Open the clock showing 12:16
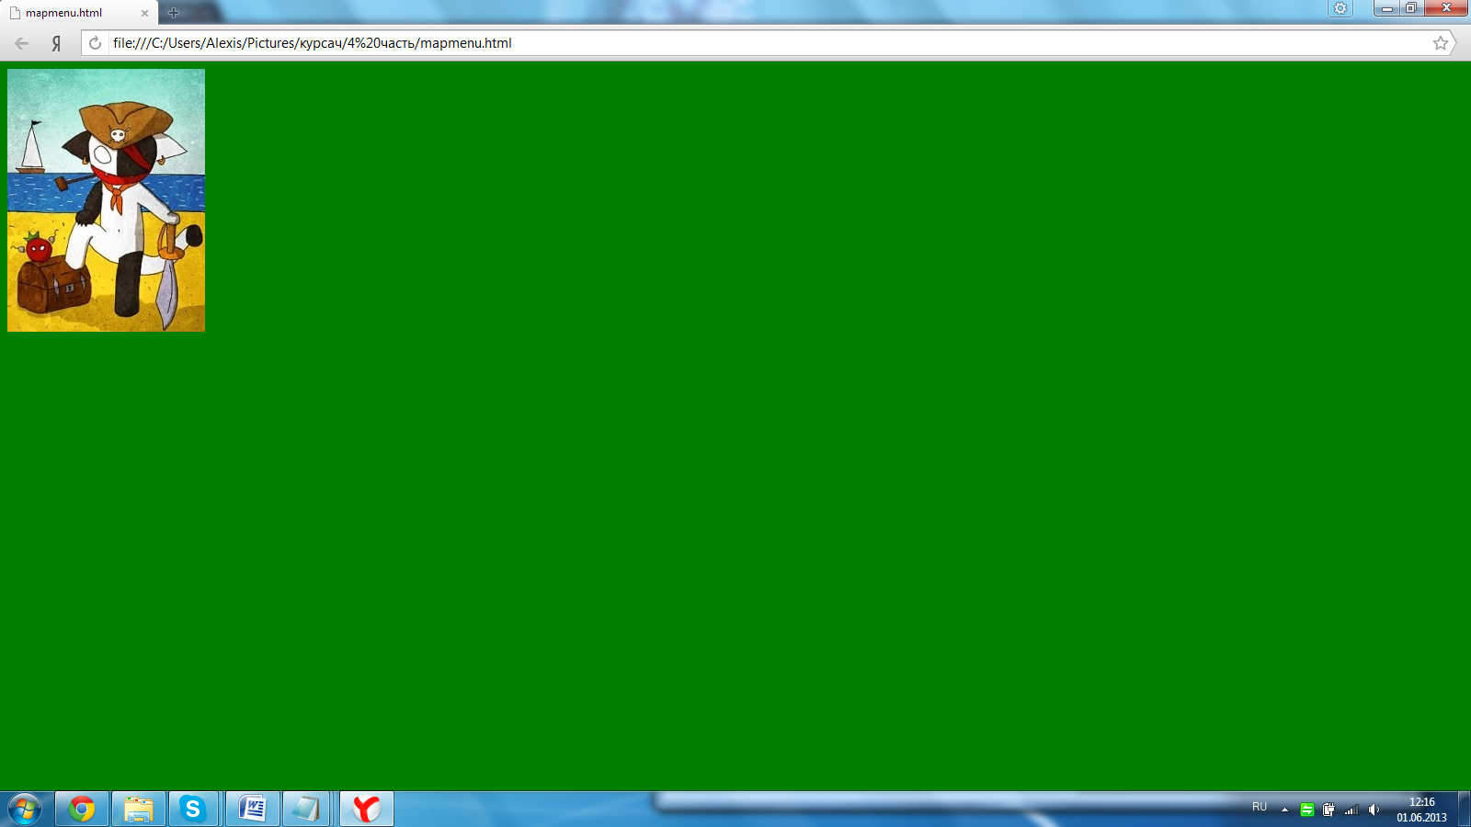Screen dimensions: 1471x827 pyautogui.click(x=1421, y=810)
